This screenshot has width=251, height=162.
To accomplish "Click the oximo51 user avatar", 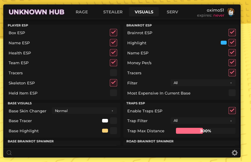I will point(231,12).
